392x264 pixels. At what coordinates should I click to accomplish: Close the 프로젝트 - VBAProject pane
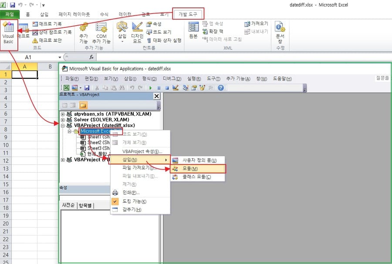[156, 96]
